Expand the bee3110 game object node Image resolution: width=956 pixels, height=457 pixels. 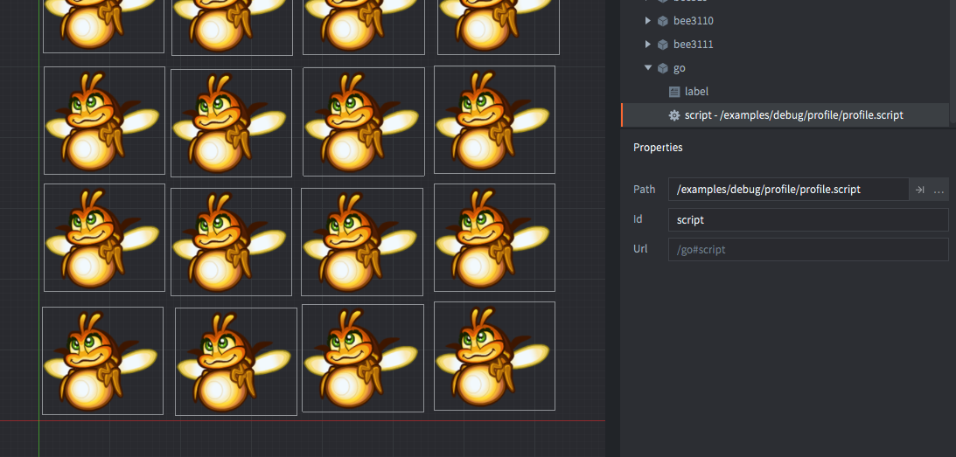point(647,21)
